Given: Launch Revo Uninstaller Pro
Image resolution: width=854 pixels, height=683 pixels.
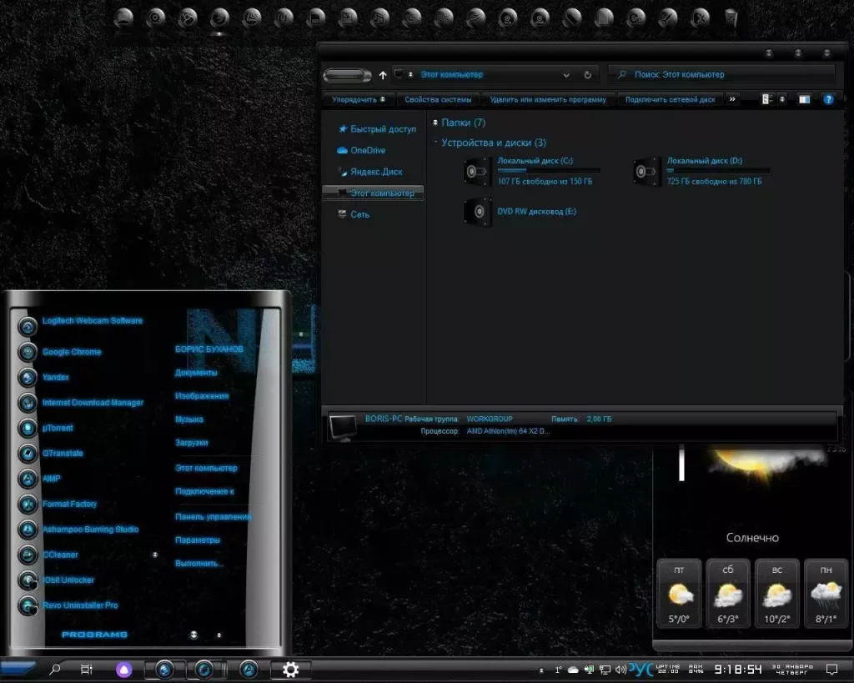Looking at the screenshot, I should (80, 605).
